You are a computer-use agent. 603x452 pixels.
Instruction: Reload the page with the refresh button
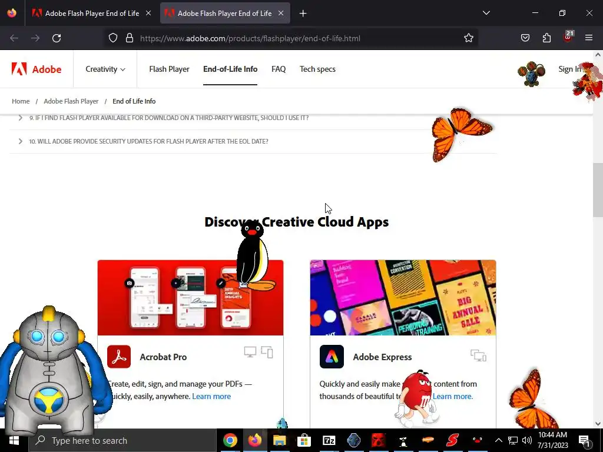(x=57, y=38)
